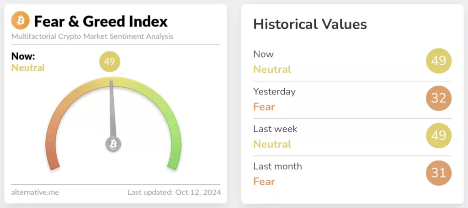Viewport: 468px width, 208px height.
Task: Click the Multifactorial Crypto Market Sentiment Analysis subtitle
Action: (92, 36)
